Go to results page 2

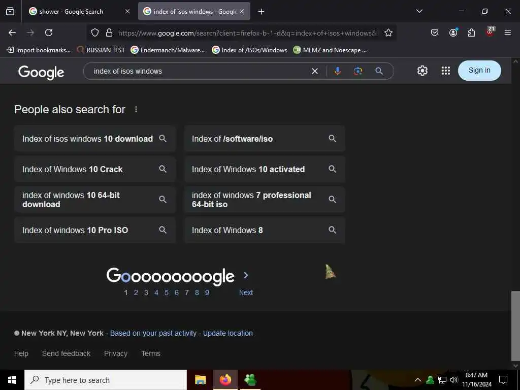pyautogui.click(x=136, y=292)
